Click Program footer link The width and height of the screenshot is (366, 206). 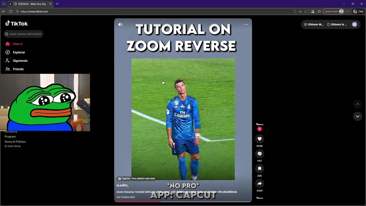(x=10, y=136)
